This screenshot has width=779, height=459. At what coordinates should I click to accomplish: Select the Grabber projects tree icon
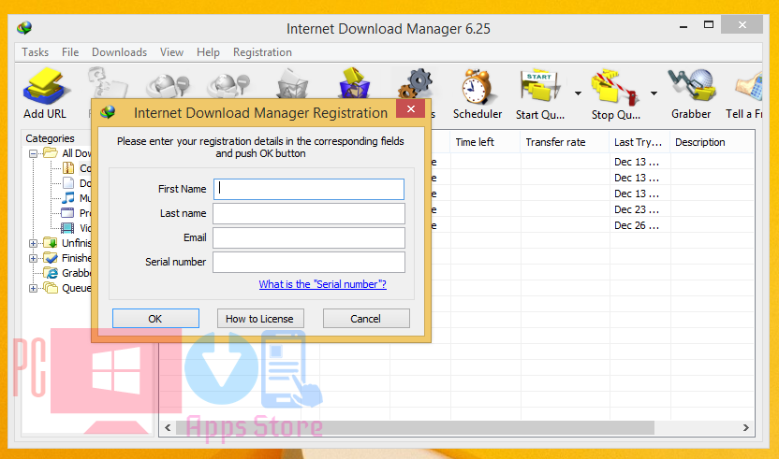click(51, 272)
